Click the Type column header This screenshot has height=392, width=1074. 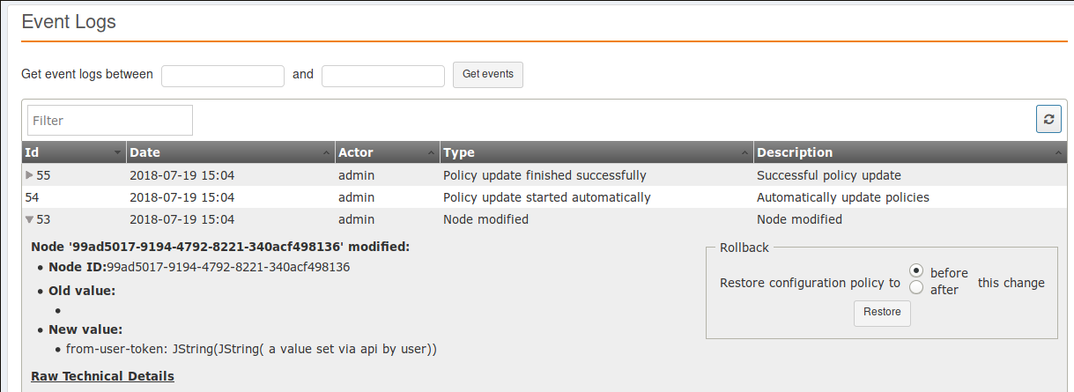(x=458, y=152)
